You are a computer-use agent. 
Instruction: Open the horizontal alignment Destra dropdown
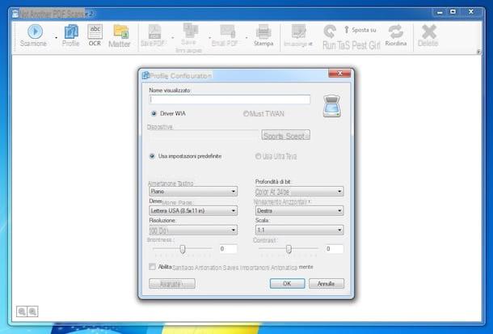299,211
